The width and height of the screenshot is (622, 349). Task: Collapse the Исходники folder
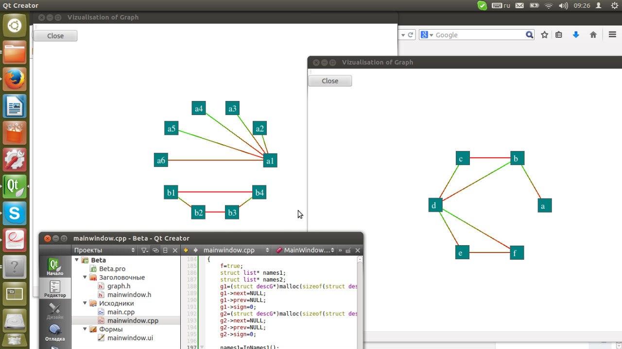(x=86, y=303)
